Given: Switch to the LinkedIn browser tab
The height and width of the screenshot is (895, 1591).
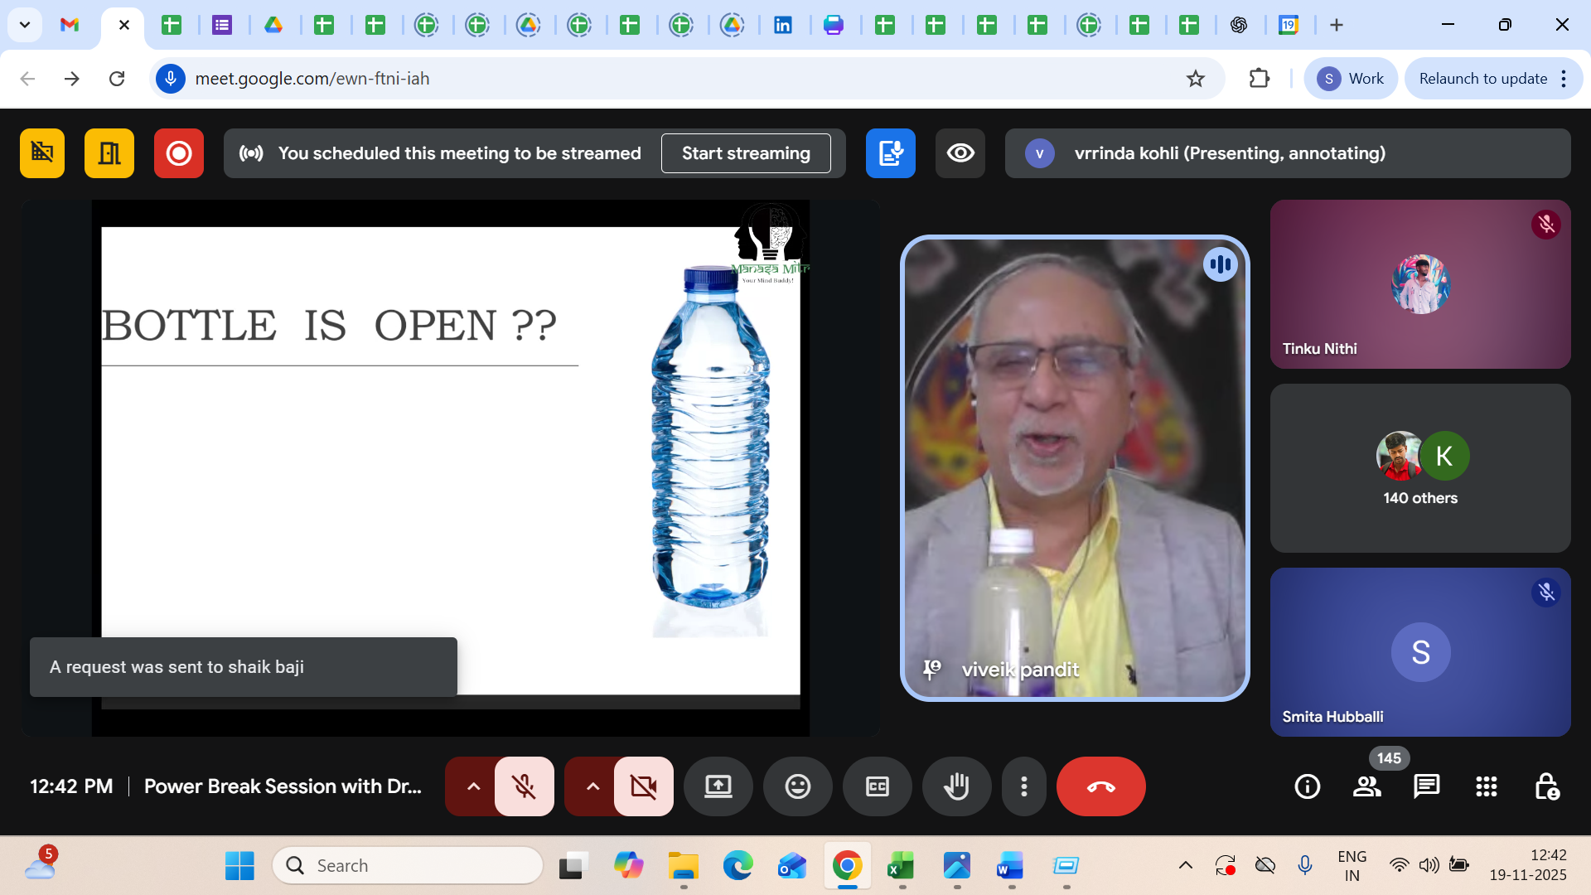Looking at the screenshot, I should tap(782, 25).
